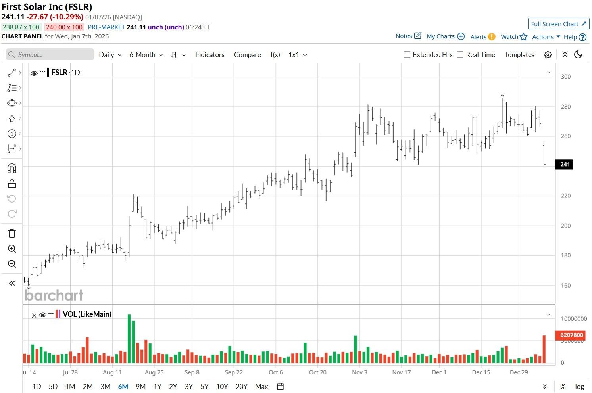Add FSLR to Watch list star
The height and width of the screenshot is (393, 592).
(524, 36)
